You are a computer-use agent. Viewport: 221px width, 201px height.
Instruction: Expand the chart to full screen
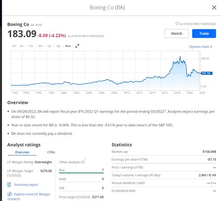(x=77, y=46)
